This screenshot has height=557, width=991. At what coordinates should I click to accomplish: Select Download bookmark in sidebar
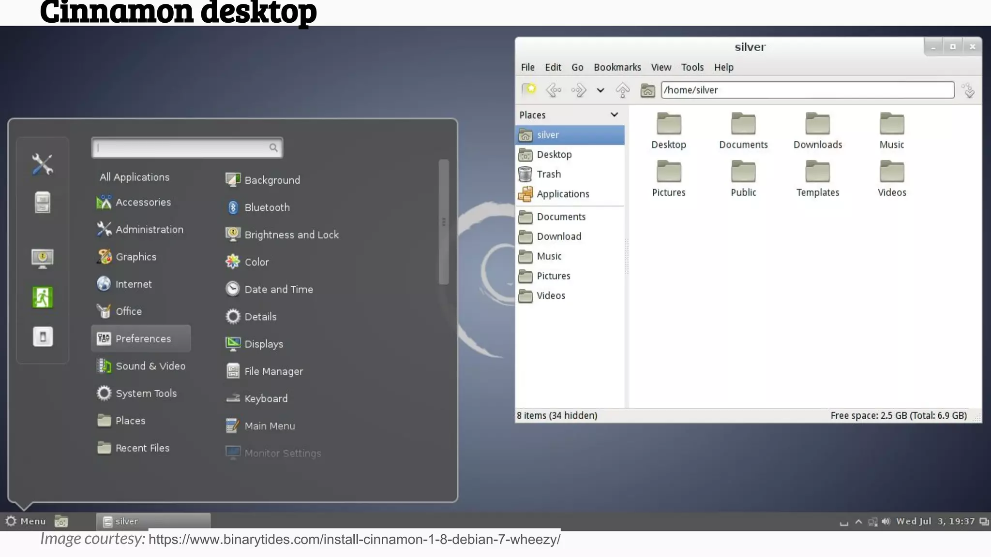click(570, 236)
